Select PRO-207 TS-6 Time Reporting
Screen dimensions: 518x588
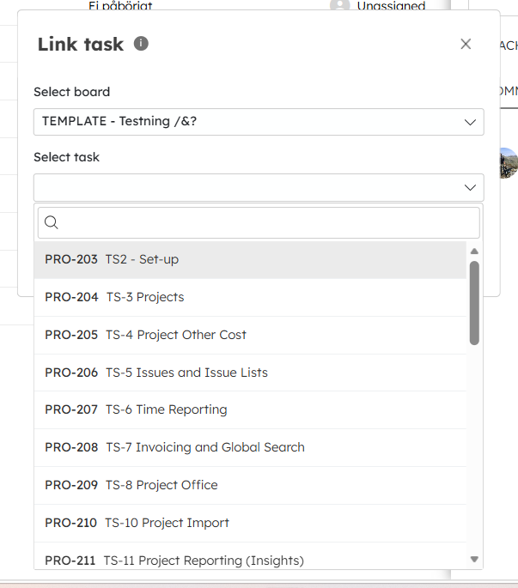250,409
